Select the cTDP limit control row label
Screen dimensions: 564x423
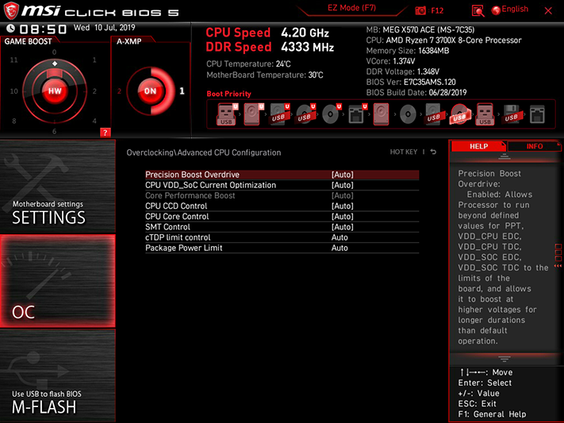pos(178,237)
